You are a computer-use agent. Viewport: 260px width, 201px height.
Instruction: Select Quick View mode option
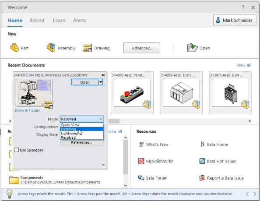click(81, 125)
